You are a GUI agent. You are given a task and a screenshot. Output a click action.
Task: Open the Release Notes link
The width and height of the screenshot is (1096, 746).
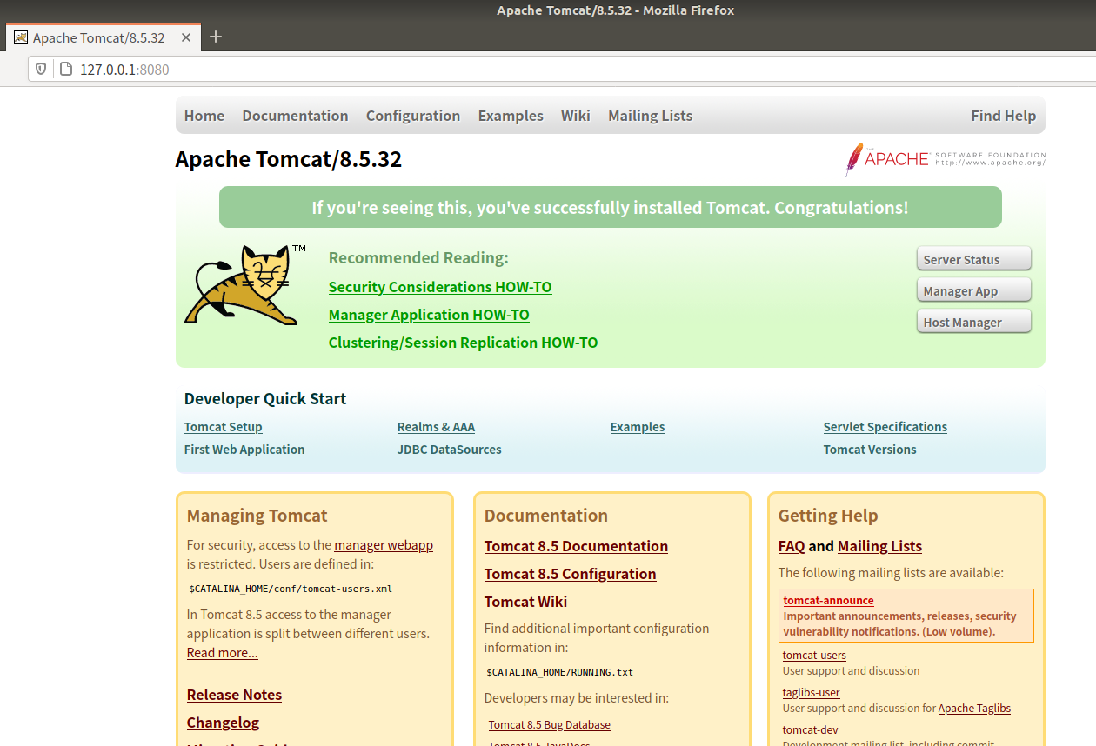point(234,695)
